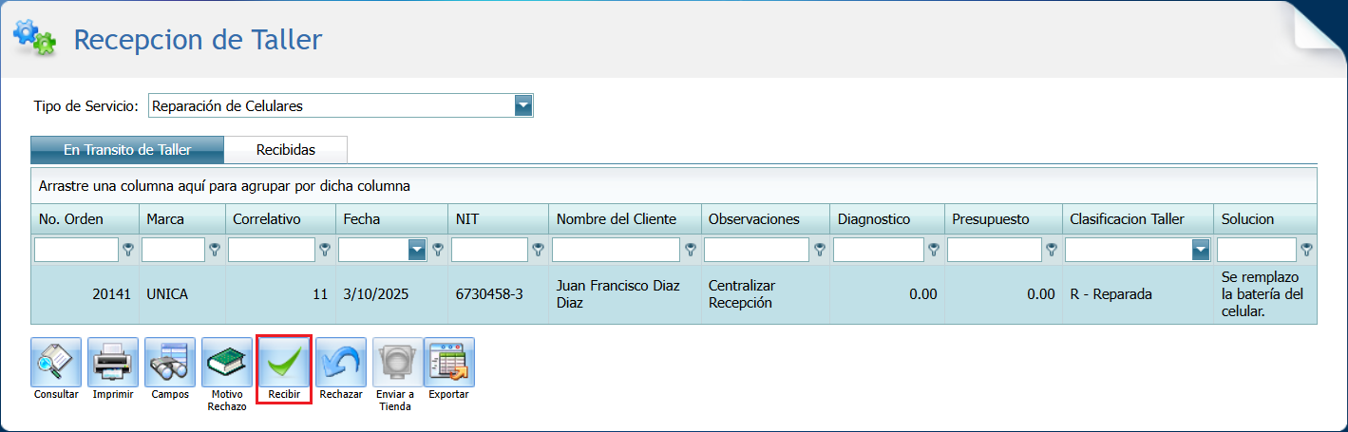Viewport: 1348px width, 432px height.
Task: Switch to the En Transito de Taller tab
Action: pyautogui.click(x=127, y=149)
